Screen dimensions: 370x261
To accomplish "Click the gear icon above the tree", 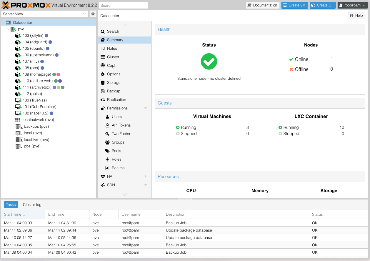I will click(92, 14).
